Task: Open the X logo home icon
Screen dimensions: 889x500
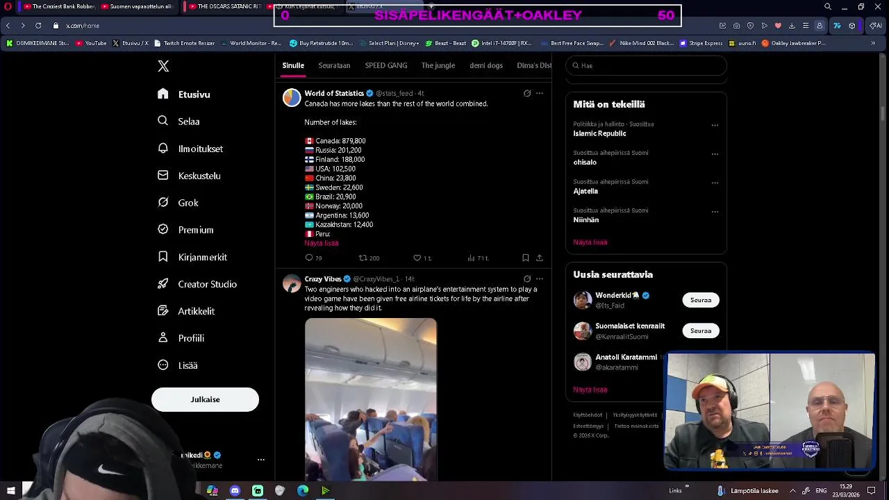Action: pos(163,66)
